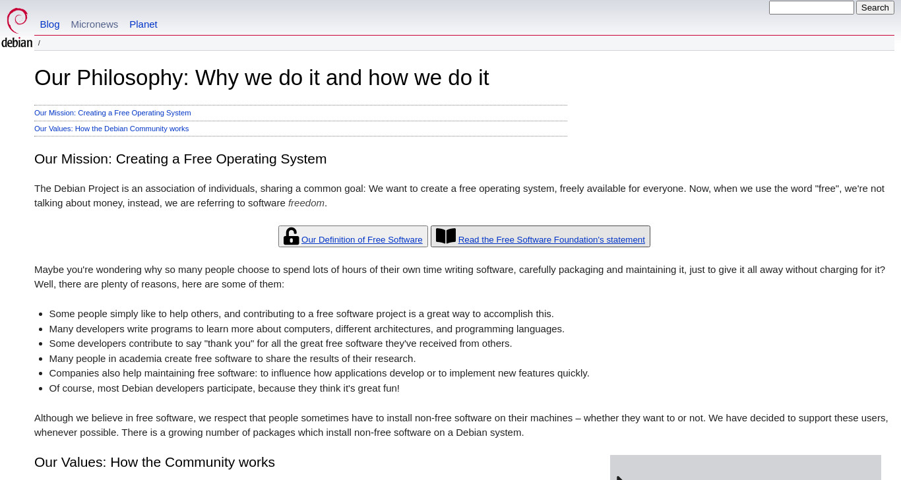Click the heading Our Values: How the Community works
Image resolution: width=901 pixels, height=480 pixels.
[154, 462]
